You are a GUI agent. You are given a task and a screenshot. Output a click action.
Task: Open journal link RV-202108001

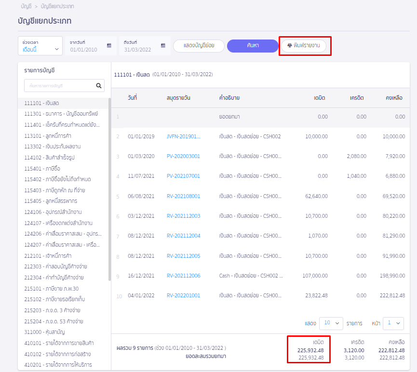click(183, 196)
